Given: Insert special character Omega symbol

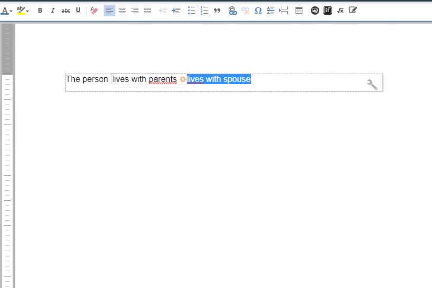Looking at the screenshot, I should point(258,11).
